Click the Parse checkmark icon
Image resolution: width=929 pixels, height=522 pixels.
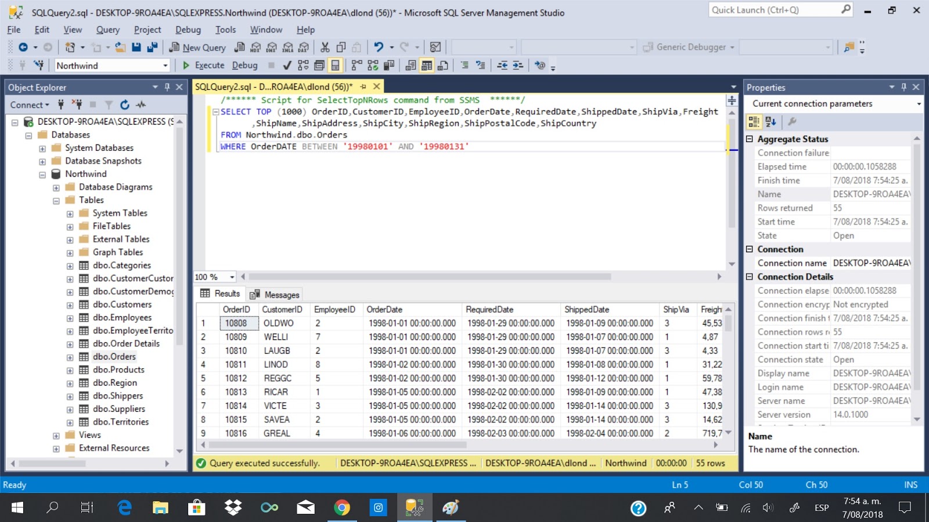(287, 66)
